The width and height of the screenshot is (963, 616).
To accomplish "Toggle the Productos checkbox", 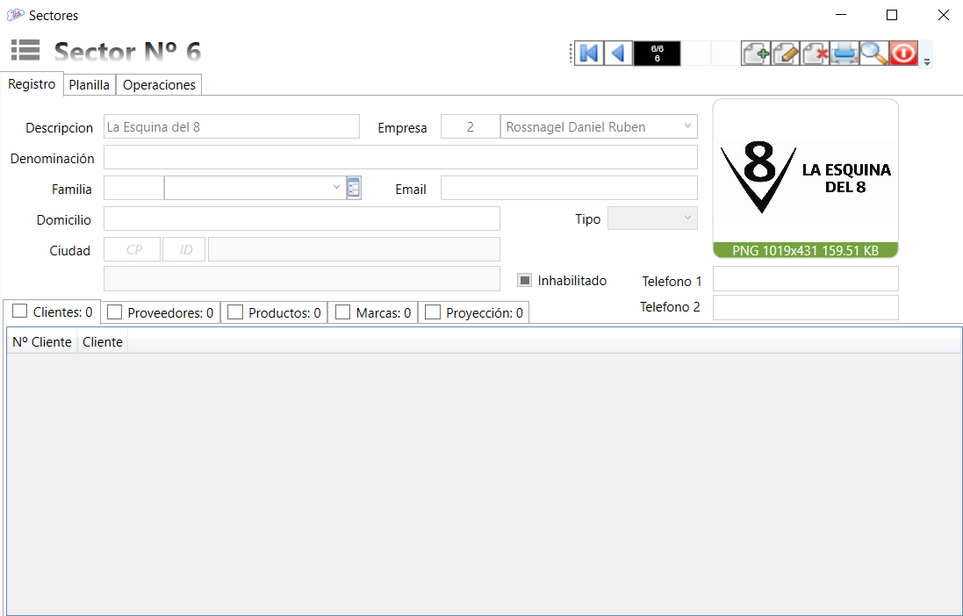I will [235, 312].
